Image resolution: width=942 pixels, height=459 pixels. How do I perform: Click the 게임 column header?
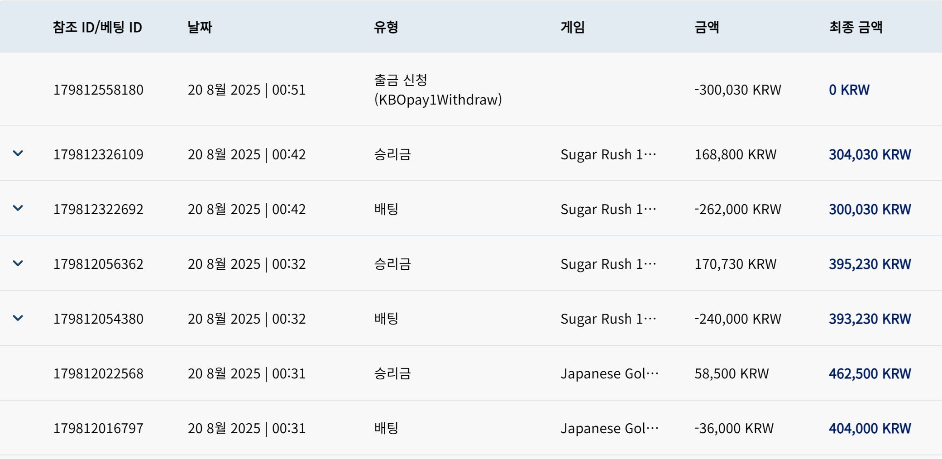(x=573, y=27)
